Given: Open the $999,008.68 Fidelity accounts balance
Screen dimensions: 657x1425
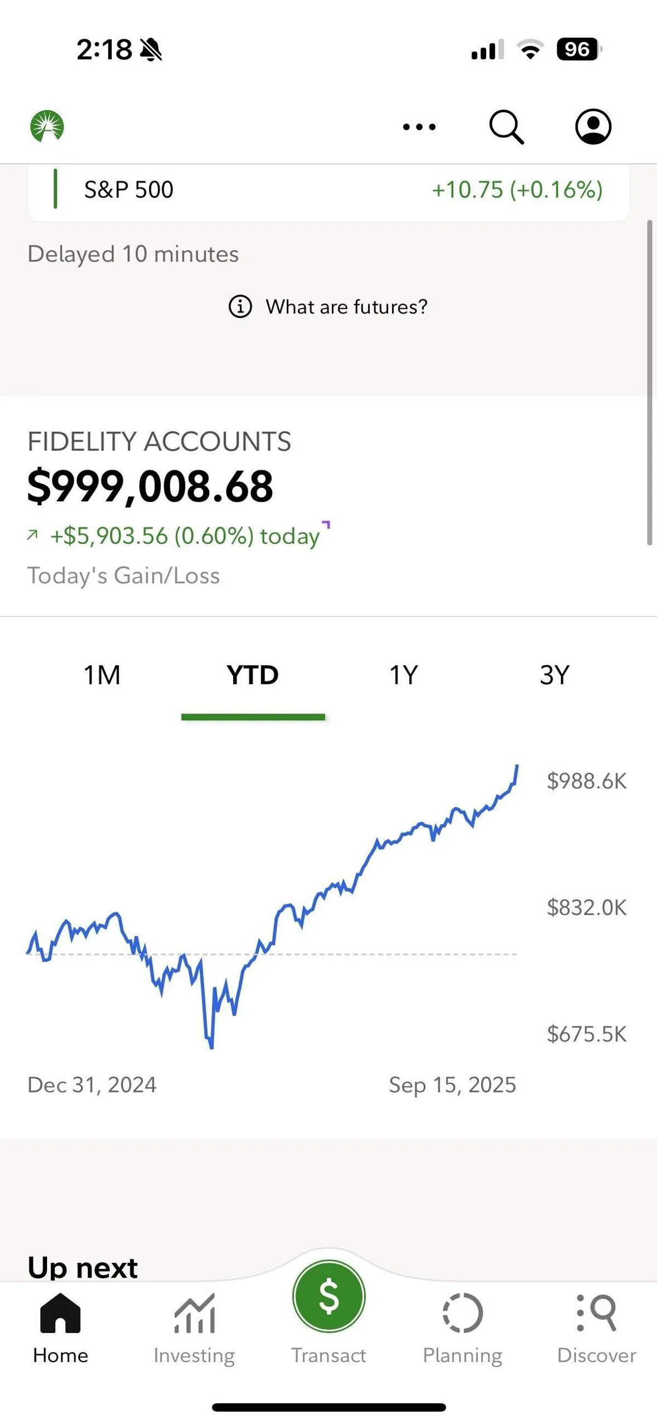Looking at the screenshot, I should click(151, 487).
